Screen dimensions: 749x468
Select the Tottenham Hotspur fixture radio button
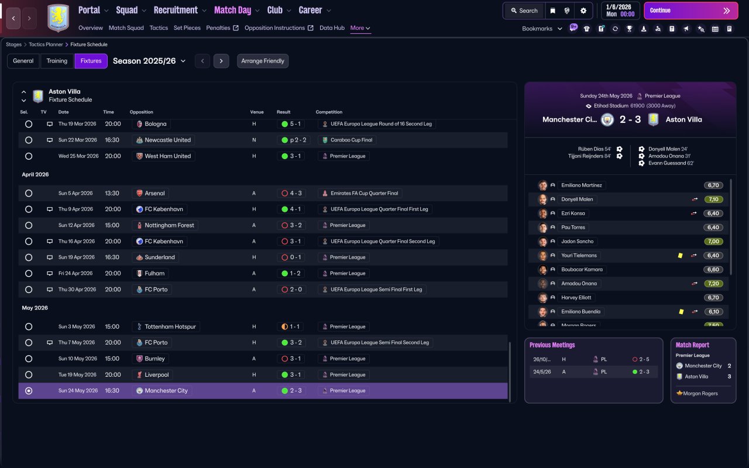[x=29, y=326]
